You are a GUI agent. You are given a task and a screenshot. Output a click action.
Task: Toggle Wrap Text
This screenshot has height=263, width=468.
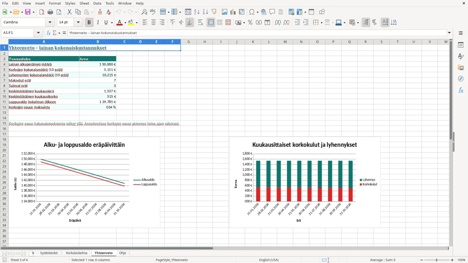tap(200, 23)
